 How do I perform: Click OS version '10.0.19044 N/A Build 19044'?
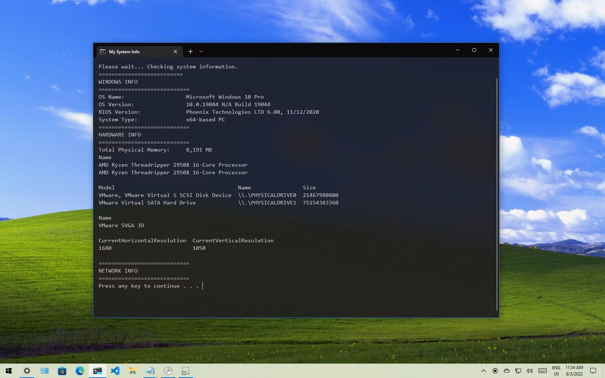pyautogui.click(x=228, y=104)
